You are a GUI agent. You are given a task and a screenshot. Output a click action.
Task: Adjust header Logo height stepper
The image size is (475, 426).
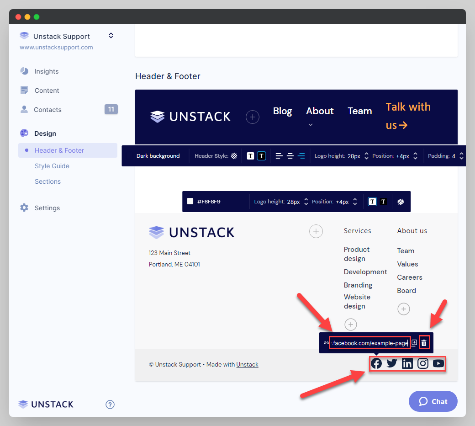click(366, 156)
